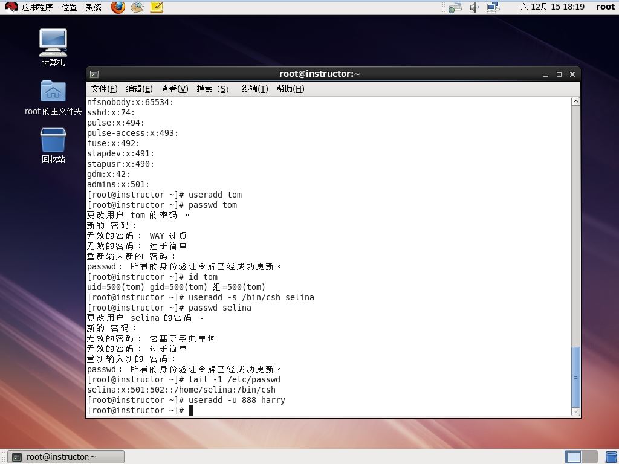Launch Firefox from the top panel
619x464 pixels.
(x=118, y=7)
